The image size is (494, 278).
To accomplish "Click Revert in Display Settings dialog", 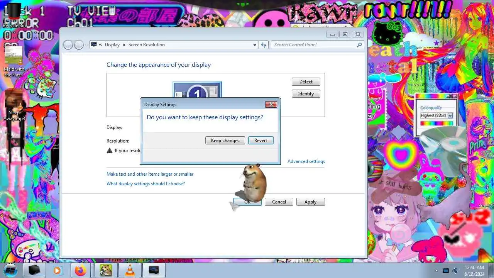I will pyautogui.click(x=261, y=141).
